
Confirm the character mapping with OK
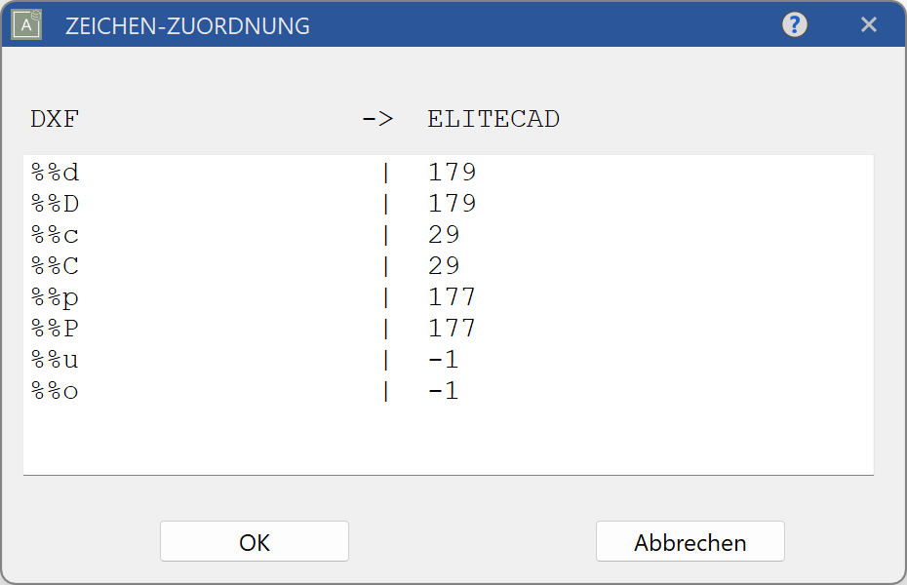[x=254, y=541]
